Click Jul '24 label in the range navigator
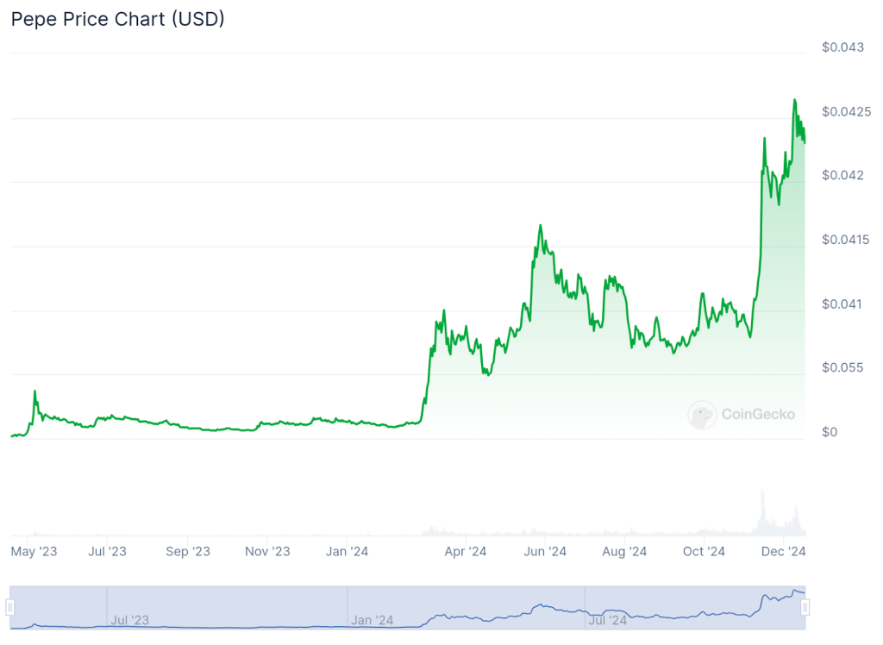883x645 pixels. tap(607, 619)
